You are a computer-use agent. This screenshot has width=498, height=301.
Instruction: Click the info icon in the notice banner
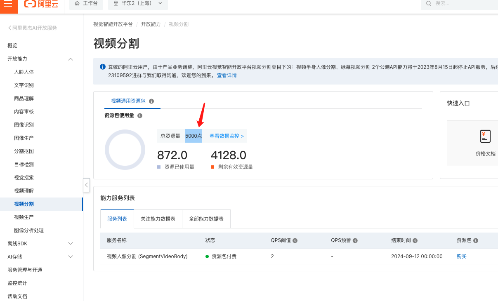coord(103,67)
